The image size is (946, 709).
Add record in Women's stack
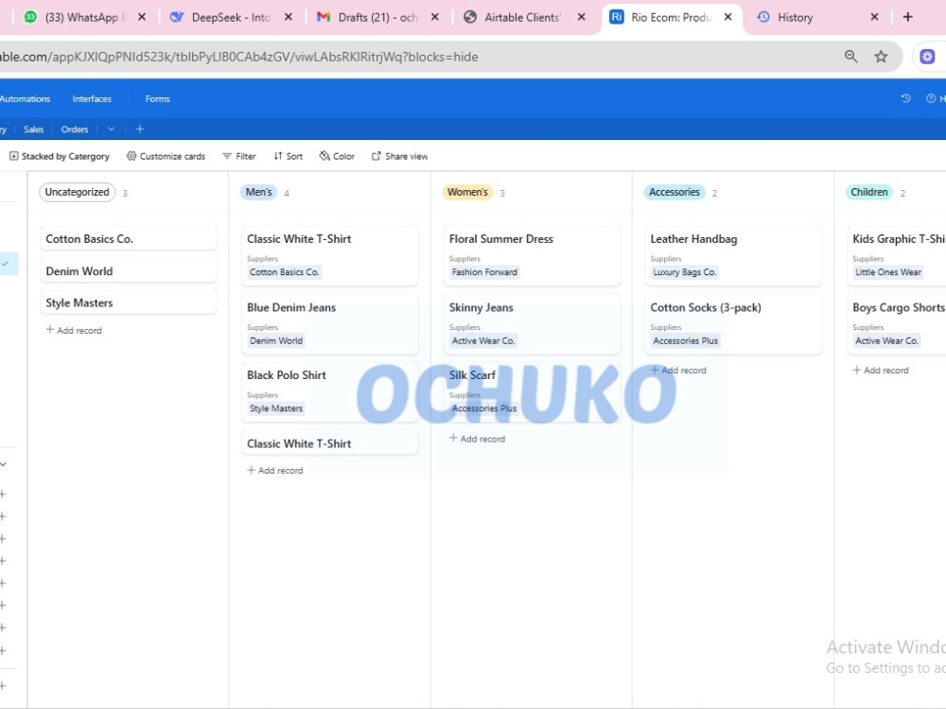(x=477, y=439)
